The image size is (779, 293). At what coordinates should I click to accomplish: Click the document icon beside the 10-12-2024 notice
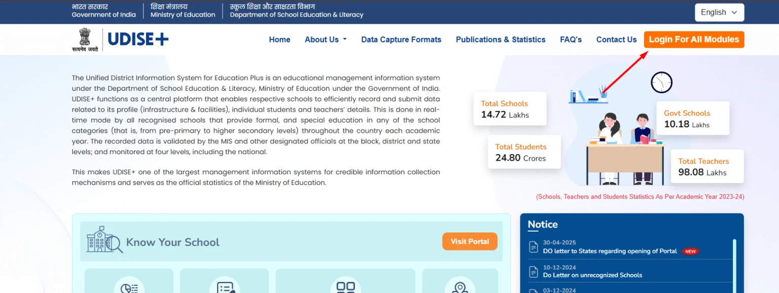tap(534, 271)
